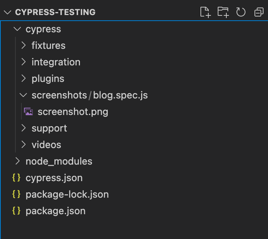Click the New File icon

(205, 12)
